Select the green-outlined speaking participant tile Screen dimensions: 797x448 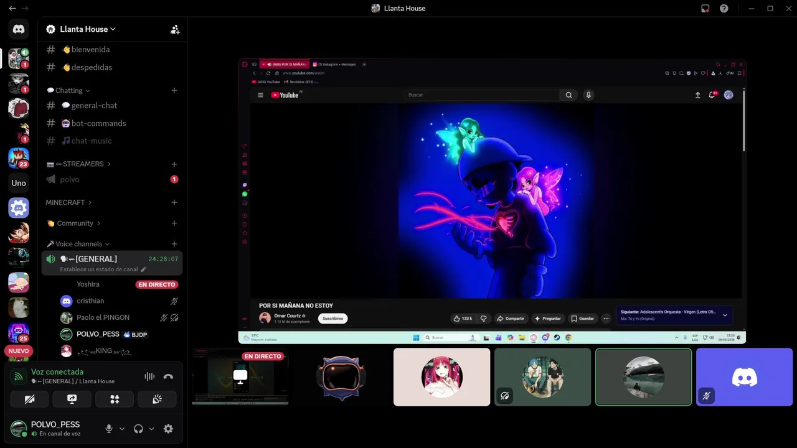pos(644,377)
